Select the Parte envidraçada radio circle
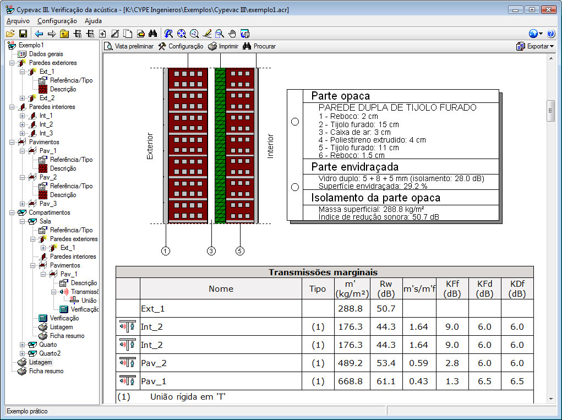The image size is (562, 420). point(294,187)
